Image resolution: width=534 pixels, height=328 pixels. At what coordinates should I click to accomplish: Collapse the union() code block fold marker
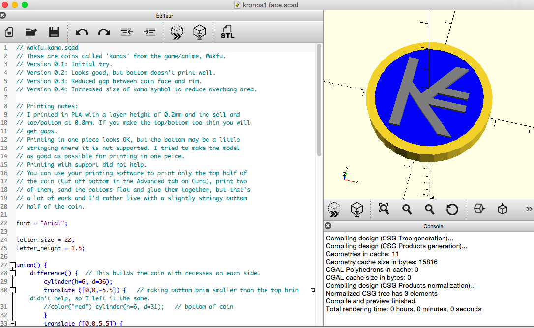(13, 265)
